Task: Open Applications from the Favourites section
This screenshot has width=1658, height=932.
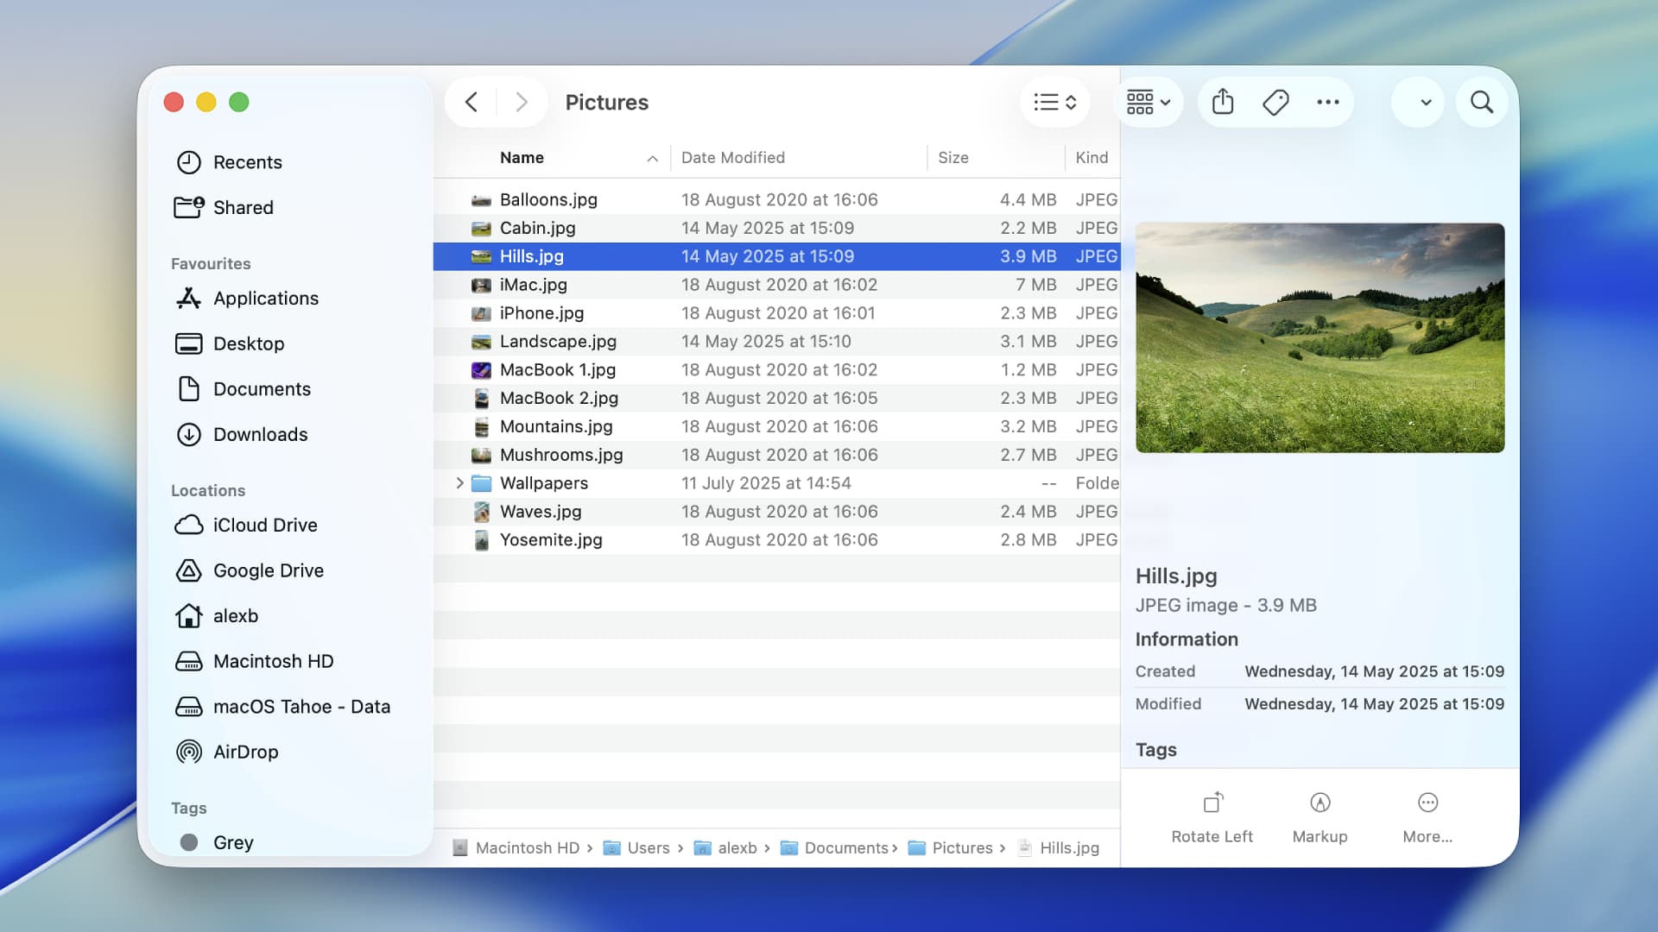Action: pyautogui.click(x=265, y=298)
